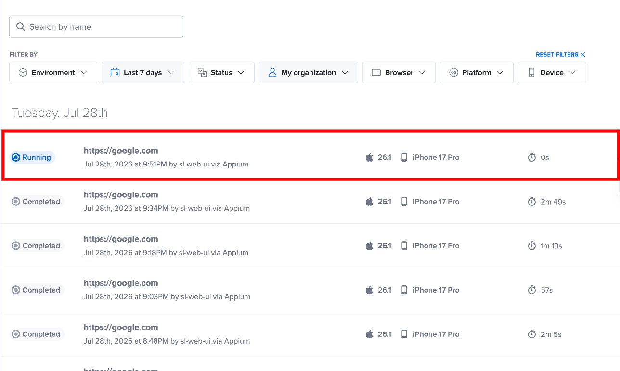Click "iPhone 17 Pro" on the 9:34PM row
The height and width of the screenshot is (371, 620).
coord(436,202)
